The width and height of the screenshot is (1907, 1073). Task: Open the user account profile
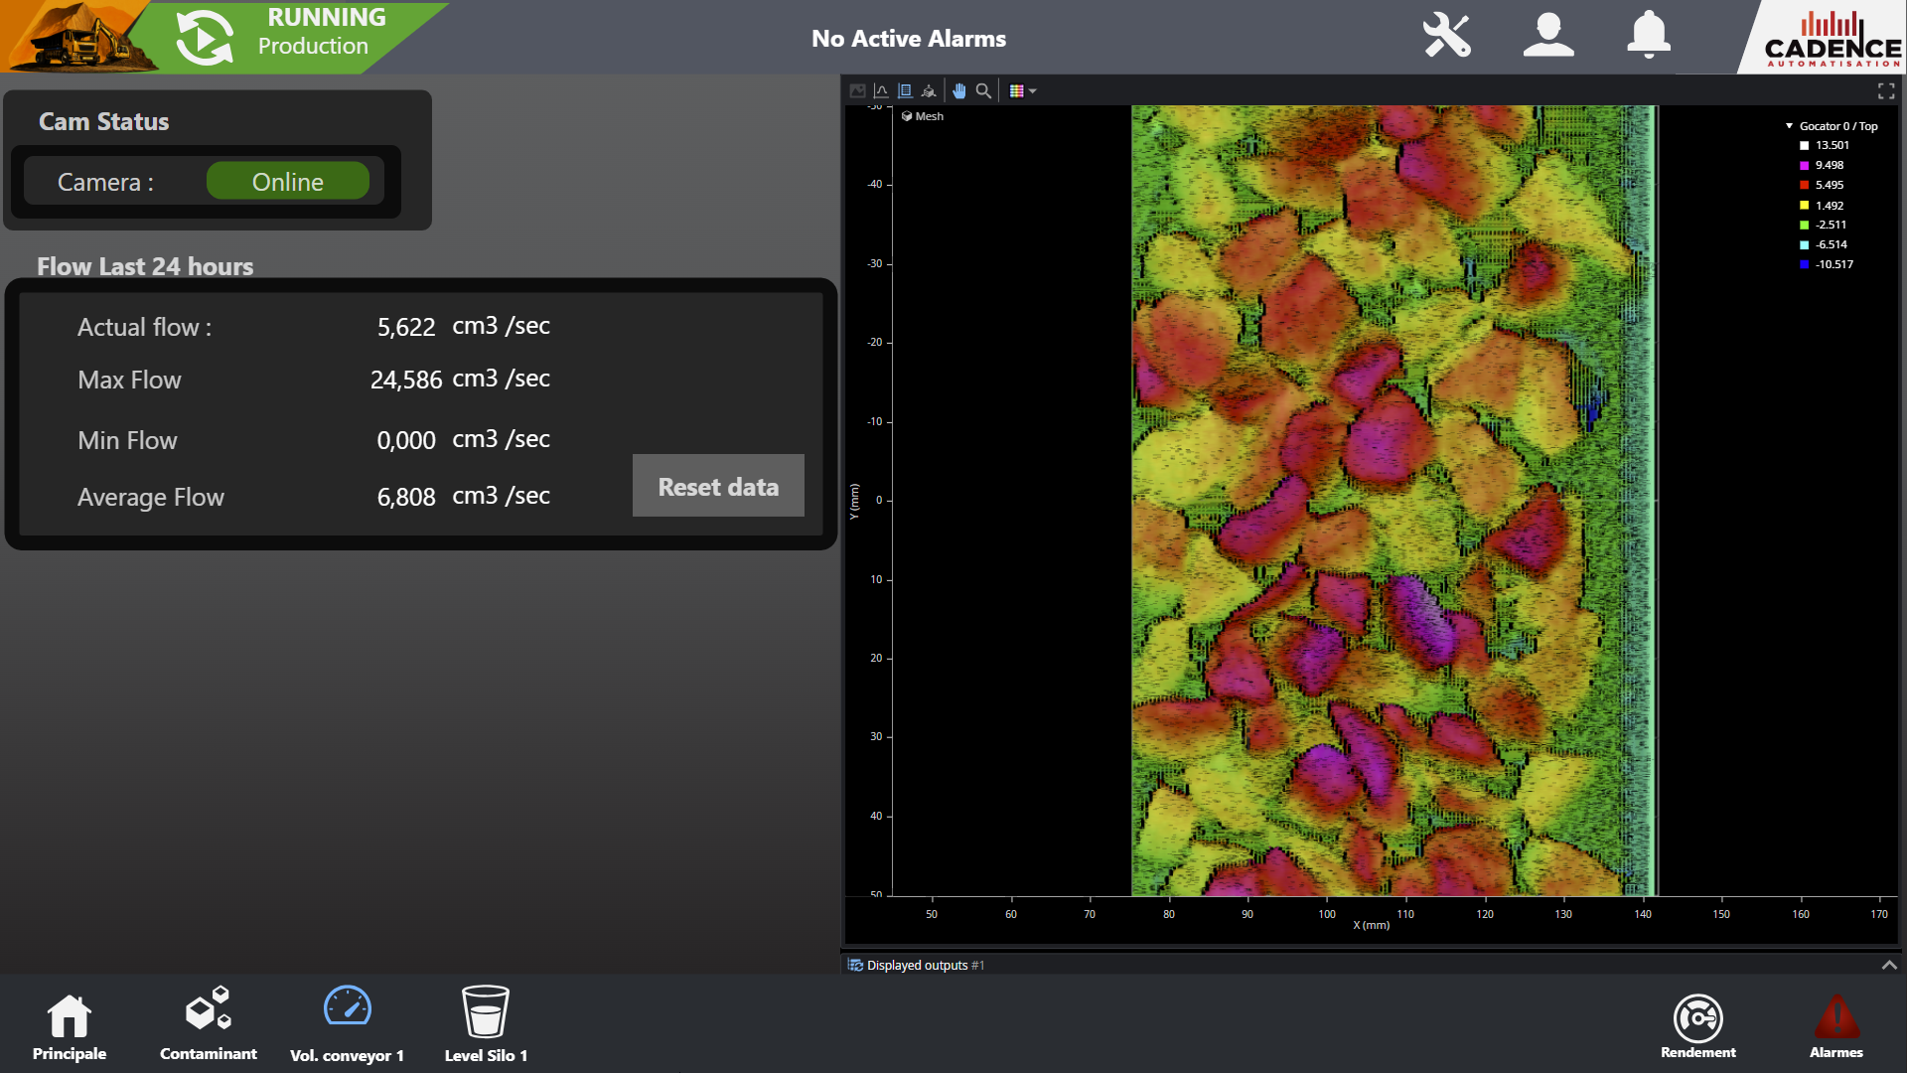click(1548, 36)
